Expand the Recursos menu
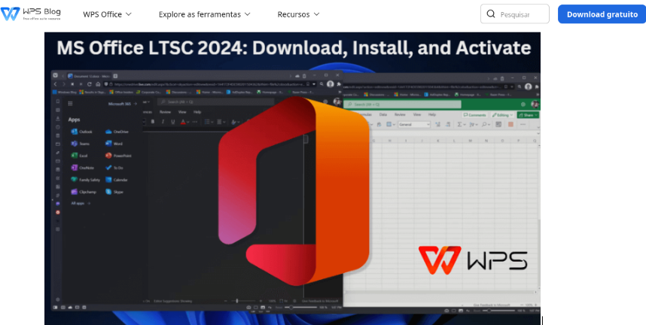The height and width of the screenshot is (325, 646). coord(298,14)
